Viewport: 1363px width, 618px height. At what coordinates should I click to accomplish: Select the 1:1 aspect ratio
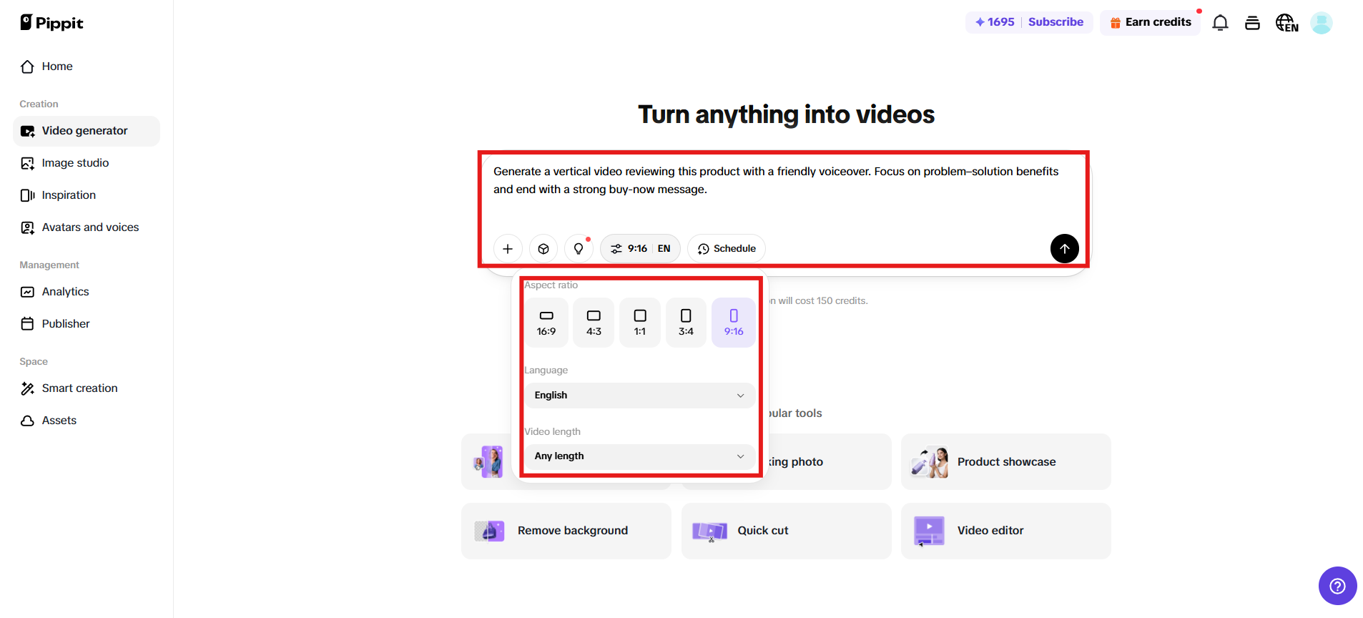[x=640, y=323]
